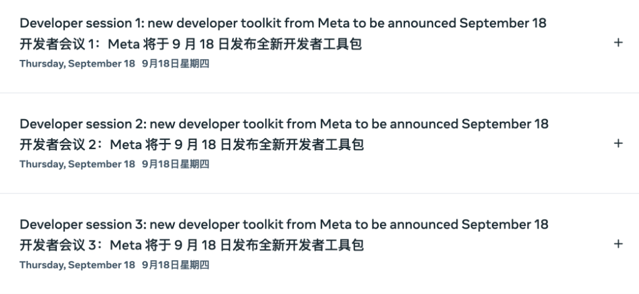
Task: Select session 1's 'Thursday, September 18' date
Action: [x=77, y=64]
